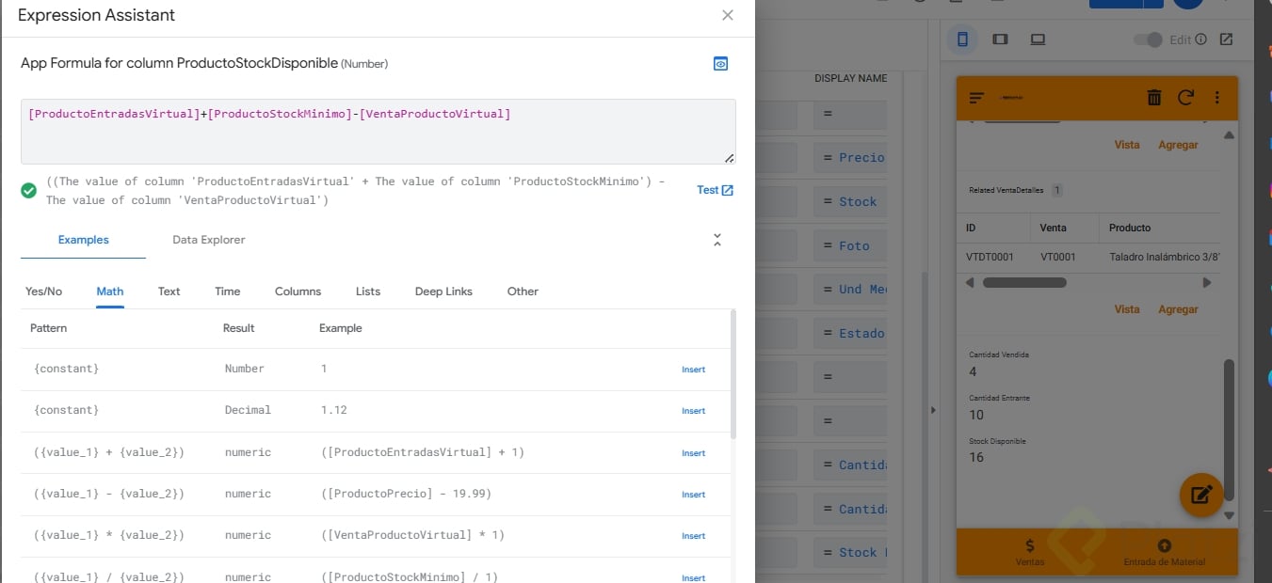Open app preview in new tab
The width and height of the screenshot is (1272, 583).
[1226, 39]
